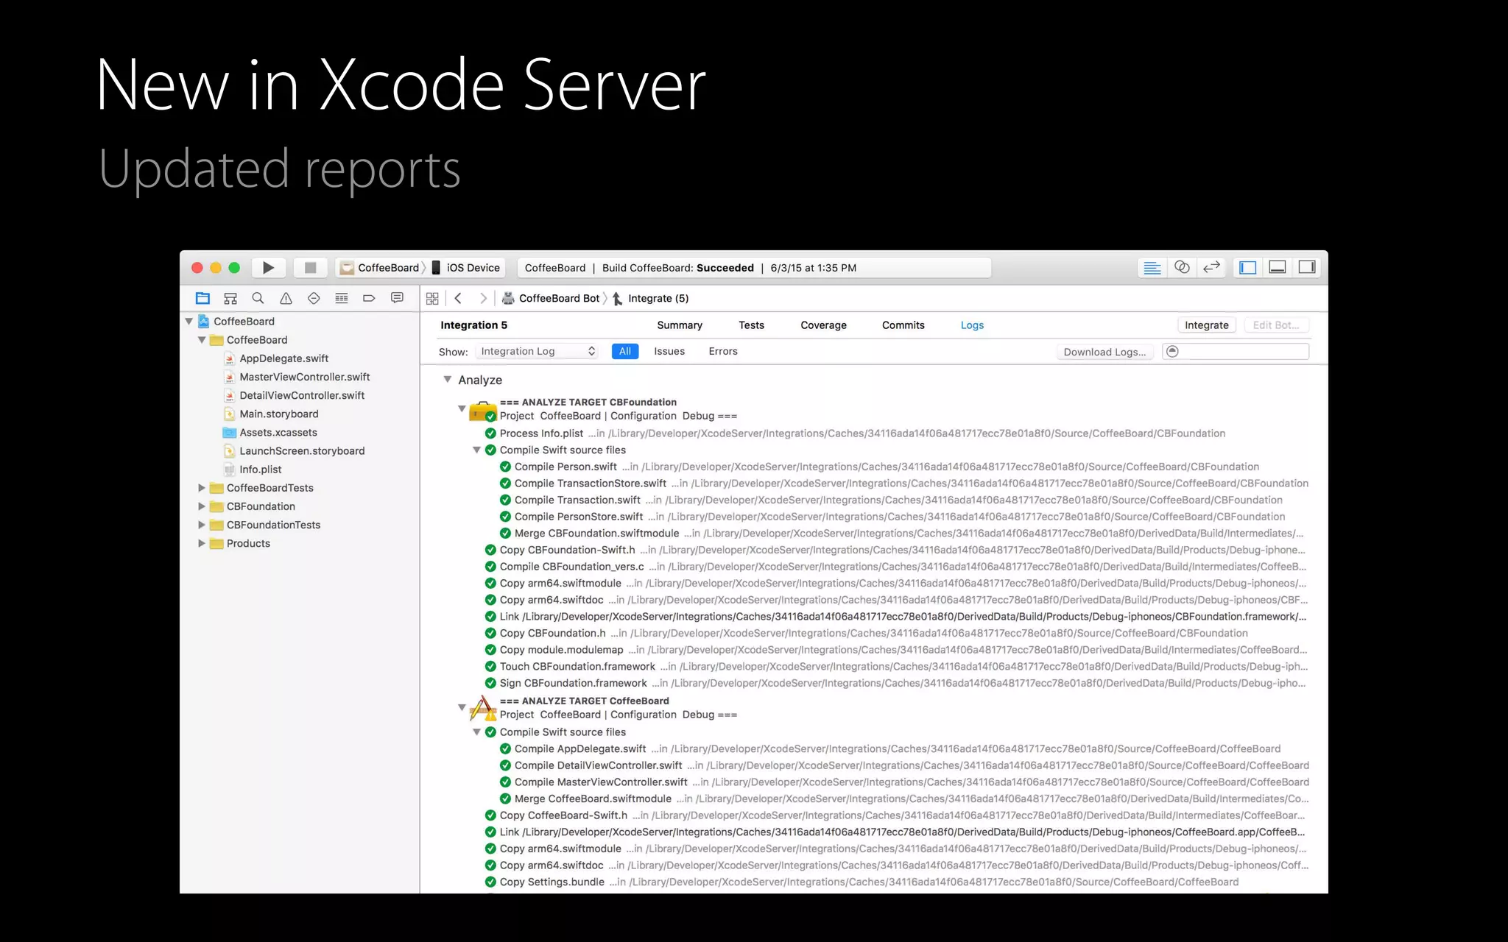
Task: Collapse the ANALYZE TARGET CoffeeBoard group
Action: tap(462, 707)
